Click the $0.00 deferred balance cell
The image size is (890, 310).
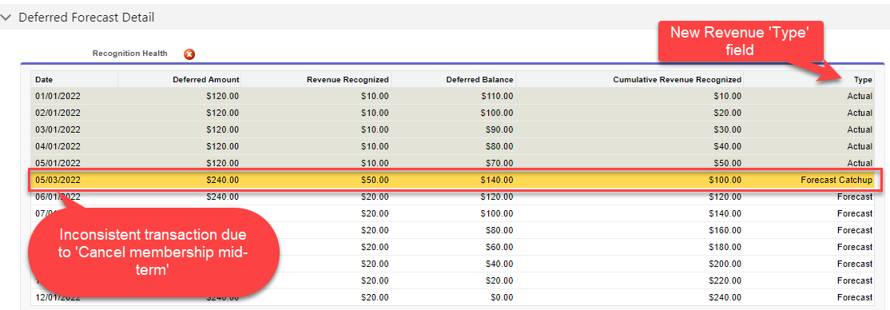coord(501,297)
